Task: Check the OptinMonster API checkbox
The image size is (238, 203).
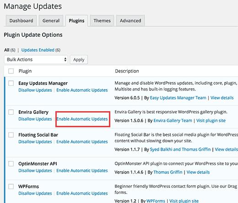Action: click(x=11, y=164)
